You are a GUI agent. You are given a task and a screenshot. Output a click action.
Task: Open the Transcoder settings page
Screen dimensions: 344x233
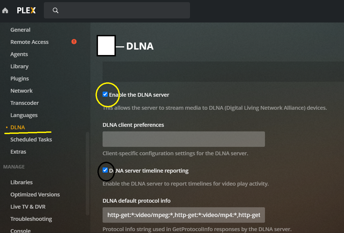(x=24, y=103)
